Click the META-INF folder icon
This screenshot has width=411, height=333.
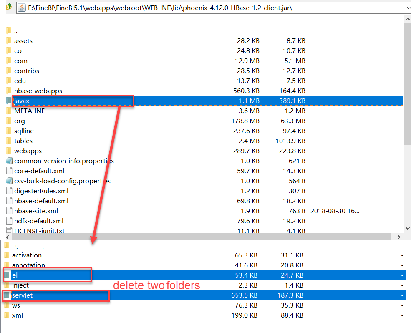(x=9, y=111)
